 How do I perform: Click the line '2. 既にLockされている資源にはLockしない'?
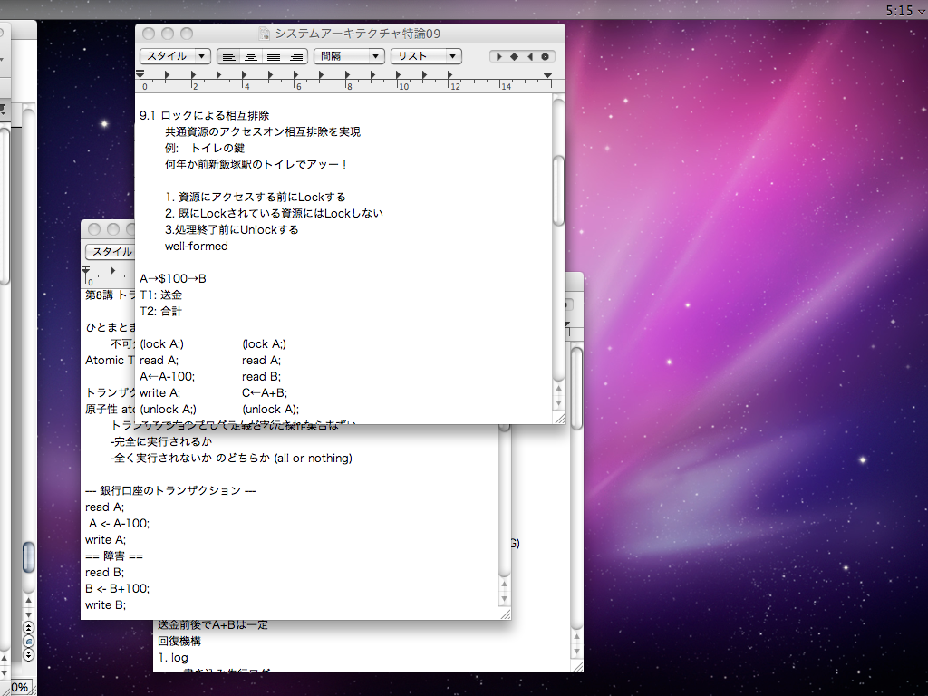[x=274, y=213]
